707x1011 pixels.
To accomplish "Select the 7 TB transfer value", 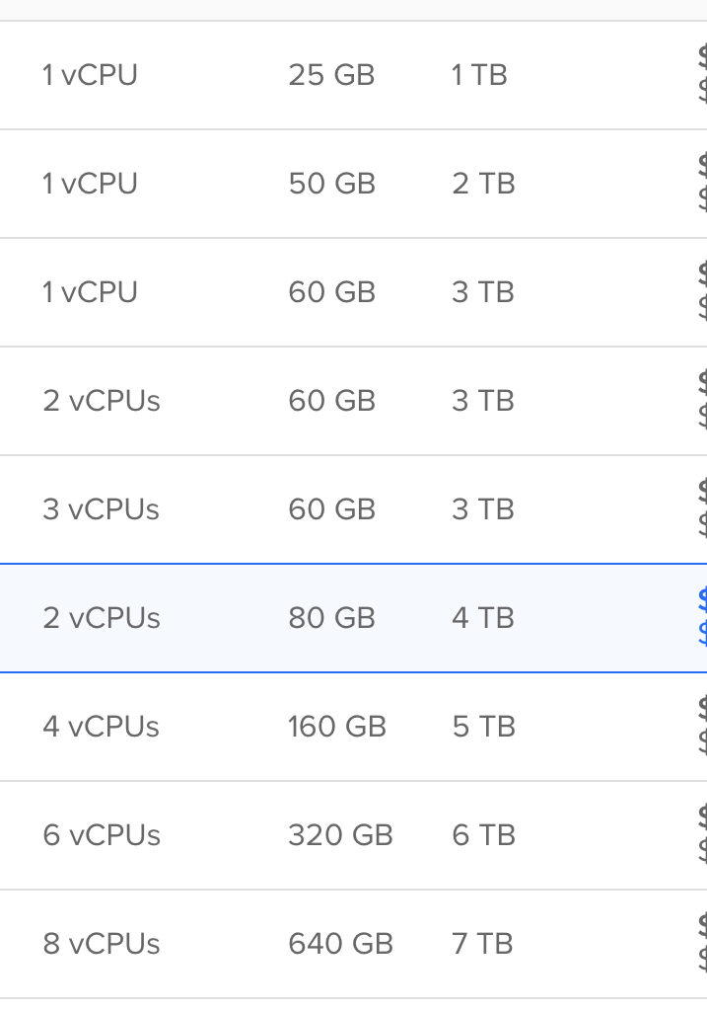I will coord(482,944).
